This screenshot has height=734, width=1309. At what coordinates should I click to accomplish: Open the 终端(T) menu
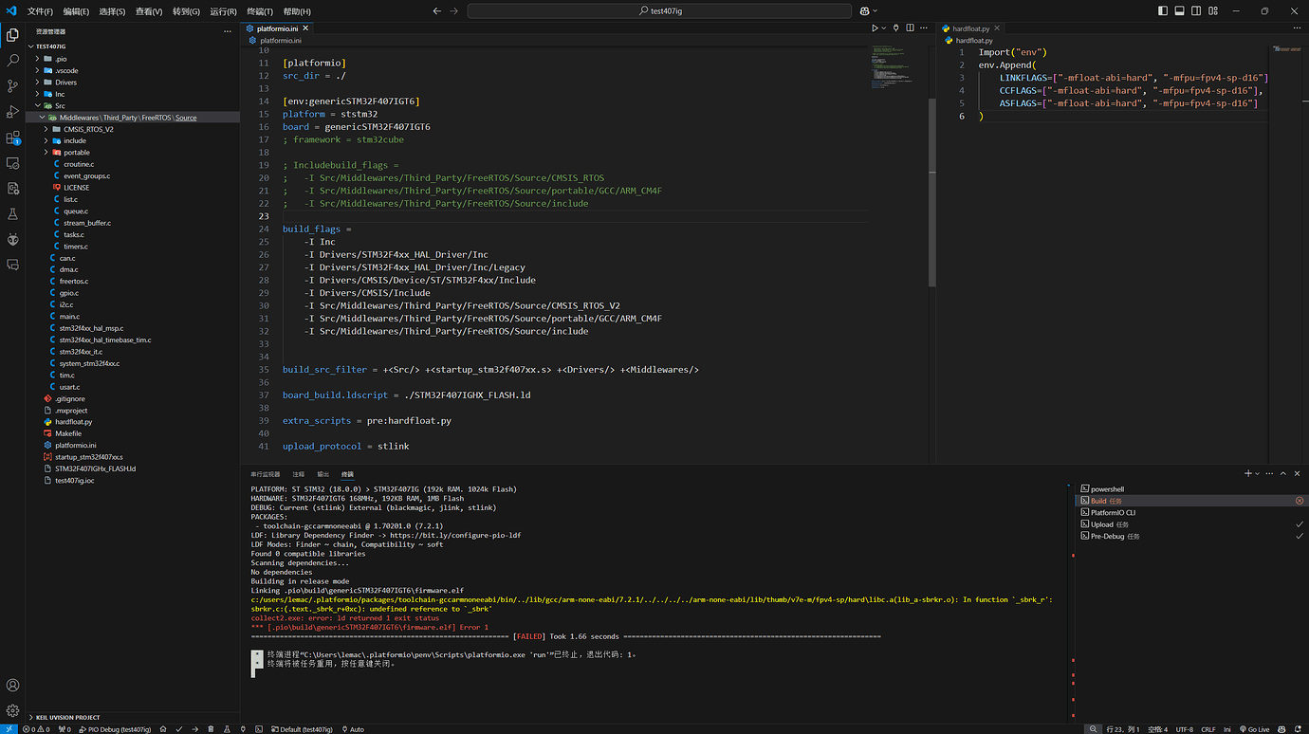[x=260, y=11]
